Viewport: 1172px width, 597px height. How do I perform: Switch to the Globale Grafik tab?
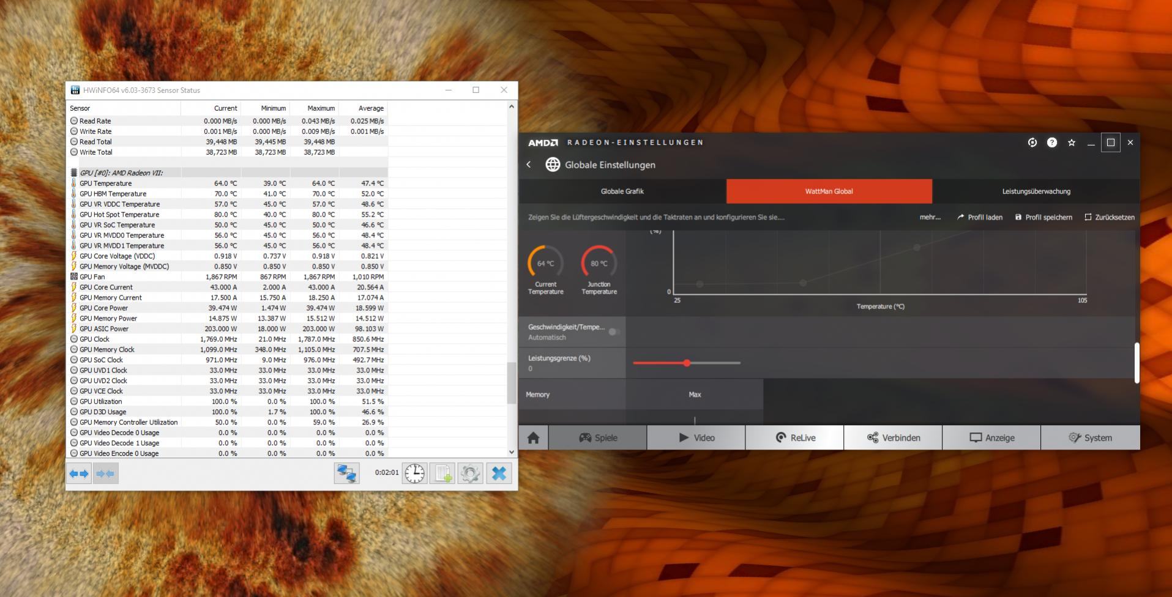pyautogui.click(x=622, y=191)
